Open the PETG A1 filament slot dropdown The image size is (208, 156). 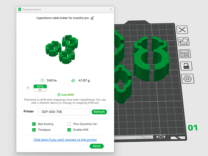point(40,90)
